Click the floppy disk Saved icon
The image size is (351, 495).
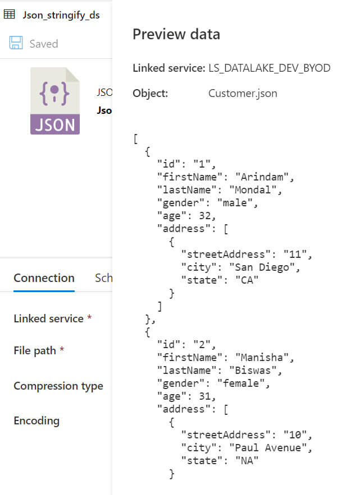tap(16, 44)
